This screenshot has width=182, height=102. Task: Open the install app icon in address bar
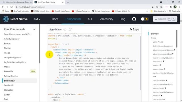[152, 7]
